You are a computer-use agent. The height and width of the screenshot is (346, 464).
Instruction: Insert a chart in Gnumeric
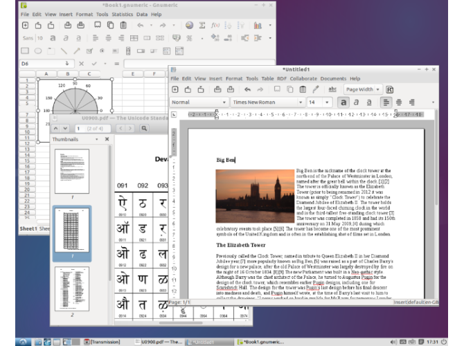[x=258, y=26]
